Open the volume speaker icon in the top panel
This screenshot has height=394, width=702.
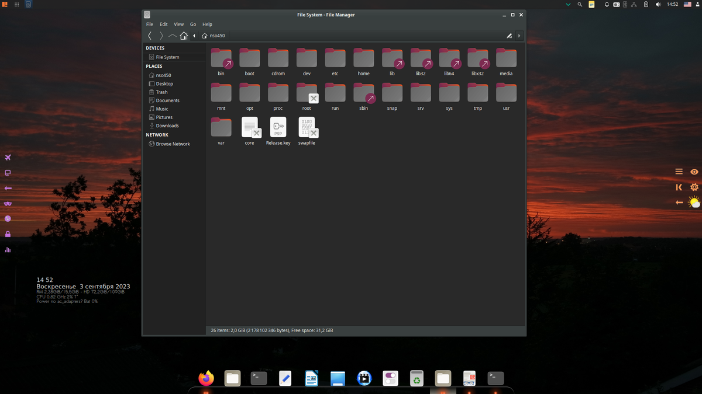(x=658, y=4)
